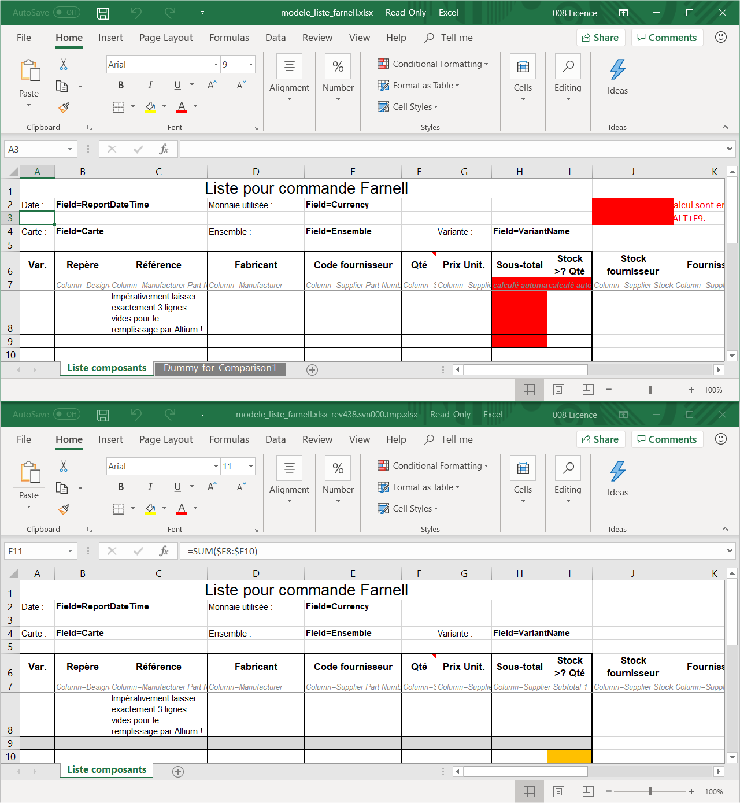Switch to the Dummy_for_Comparison1 sheet tab

point(220,368)
